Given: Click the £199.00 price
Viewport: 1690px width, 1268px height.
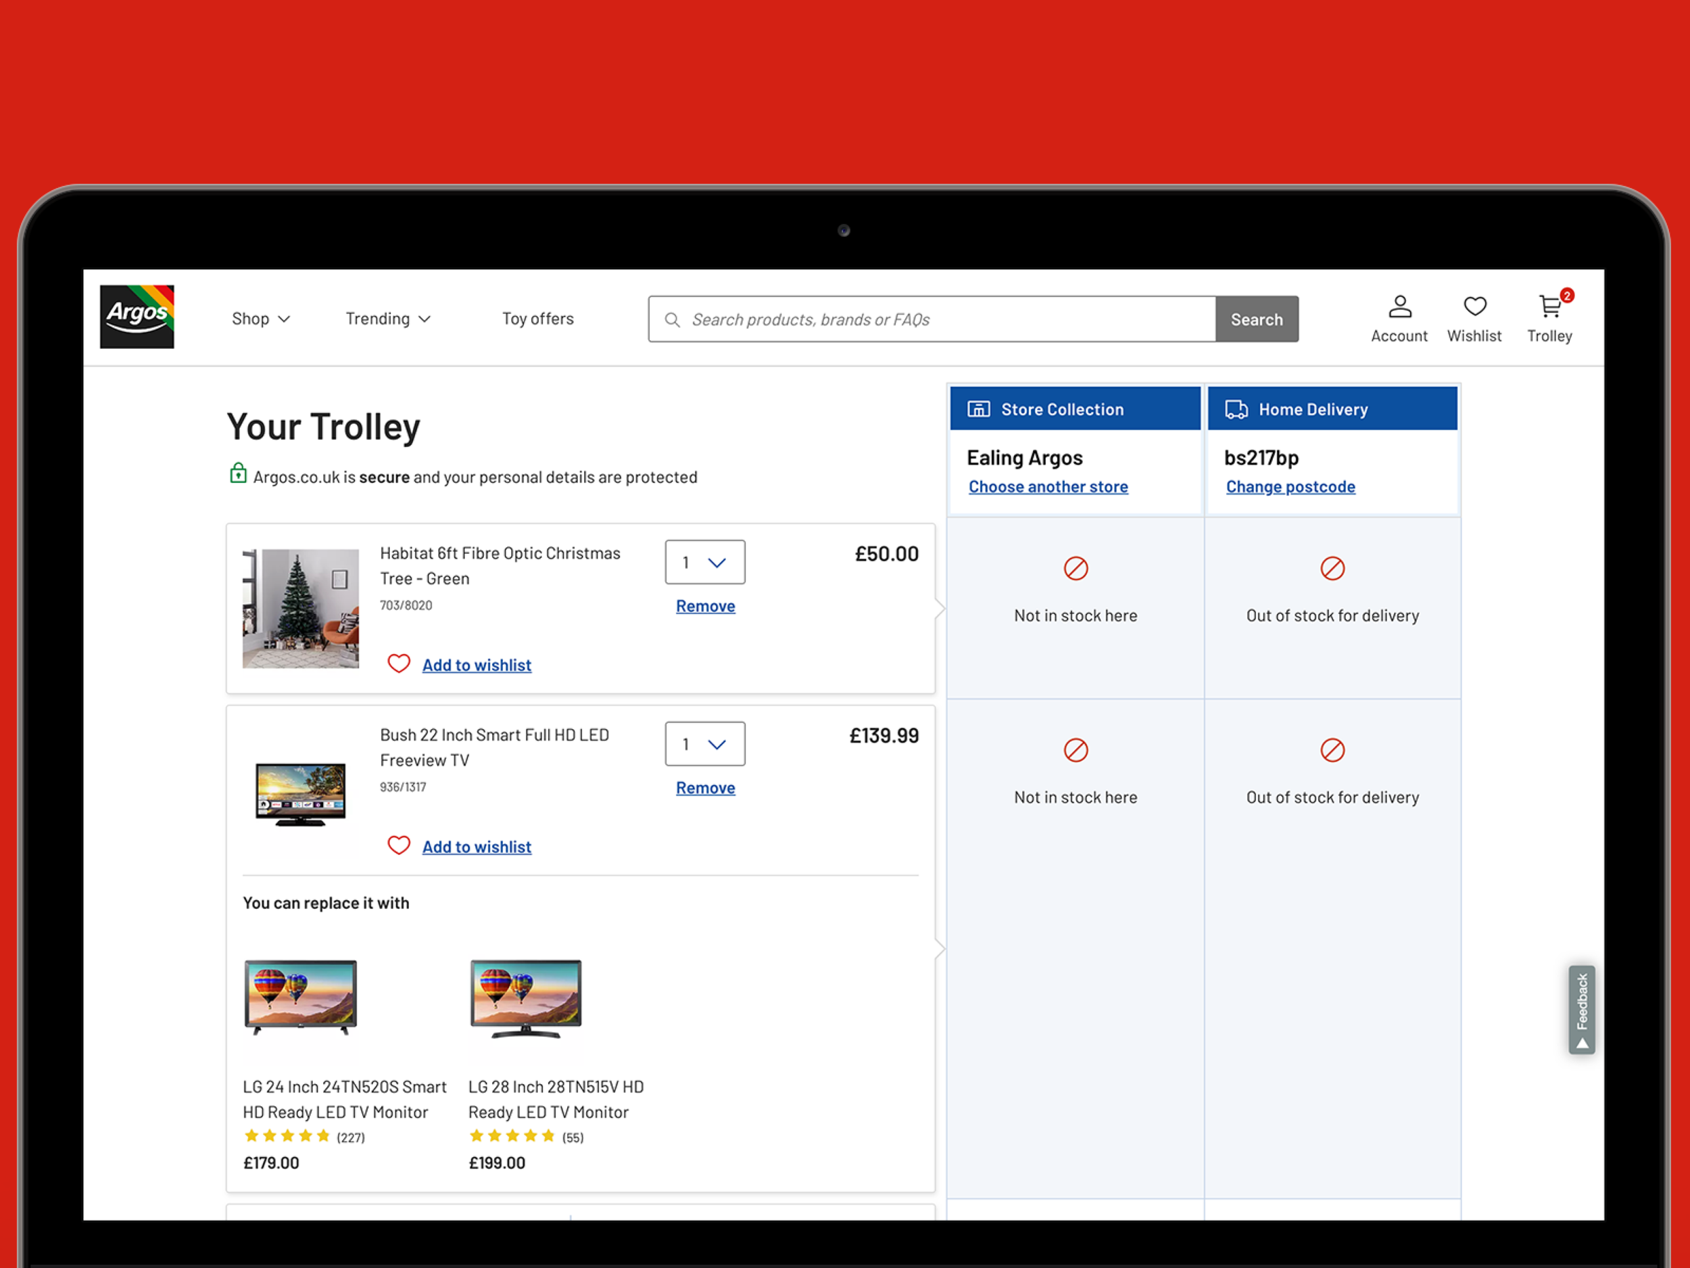Looking at the screenshot, I should pos(497,1163).
